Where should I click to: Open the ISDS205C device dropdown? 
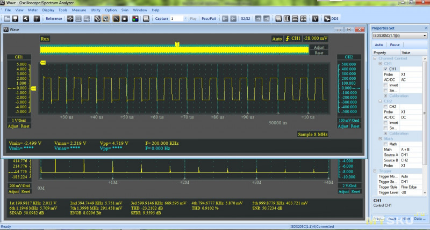coord(425,35)
